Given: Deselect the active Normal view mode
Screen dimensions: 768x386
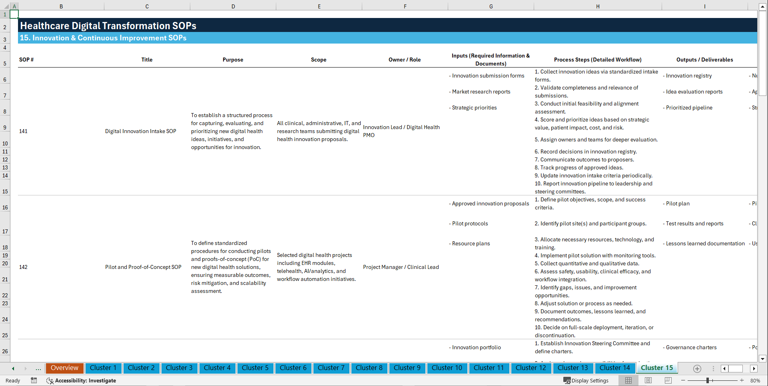Looking at the screenshot, I should (x=628, y=380).
